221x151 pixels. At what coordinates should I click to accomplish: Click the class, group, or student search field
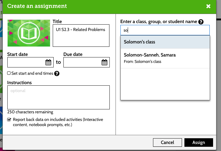(165, 30)
